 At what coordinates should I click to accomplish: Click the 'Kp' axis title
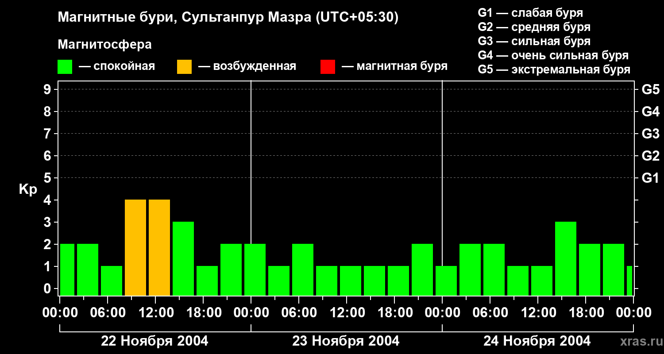pos(28,189)
